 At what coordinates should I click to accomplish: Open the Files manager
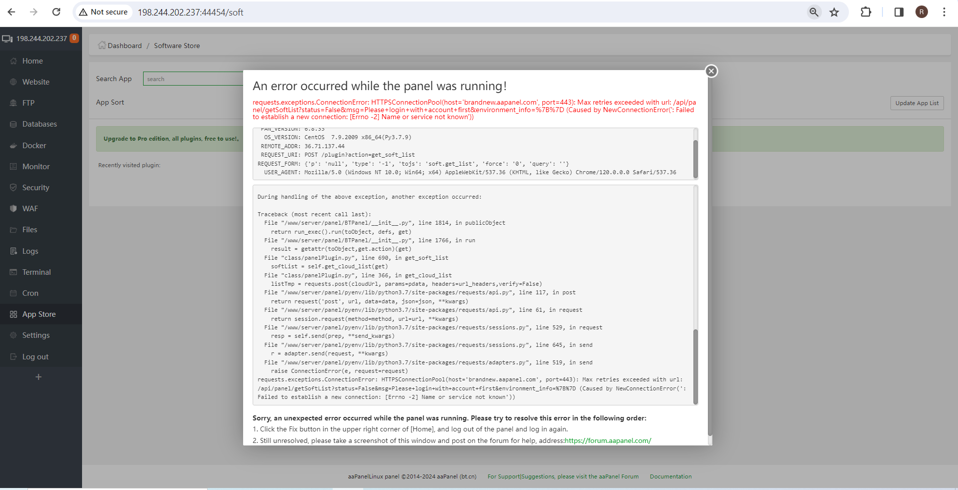30,229
